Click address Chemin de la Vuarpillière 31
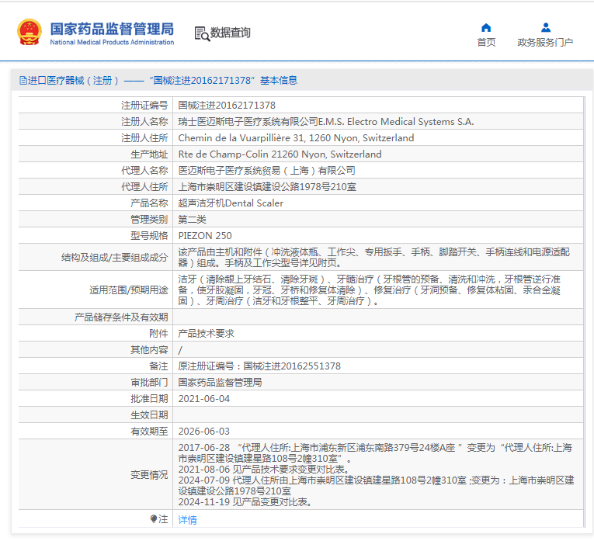 tap(296, 138)
